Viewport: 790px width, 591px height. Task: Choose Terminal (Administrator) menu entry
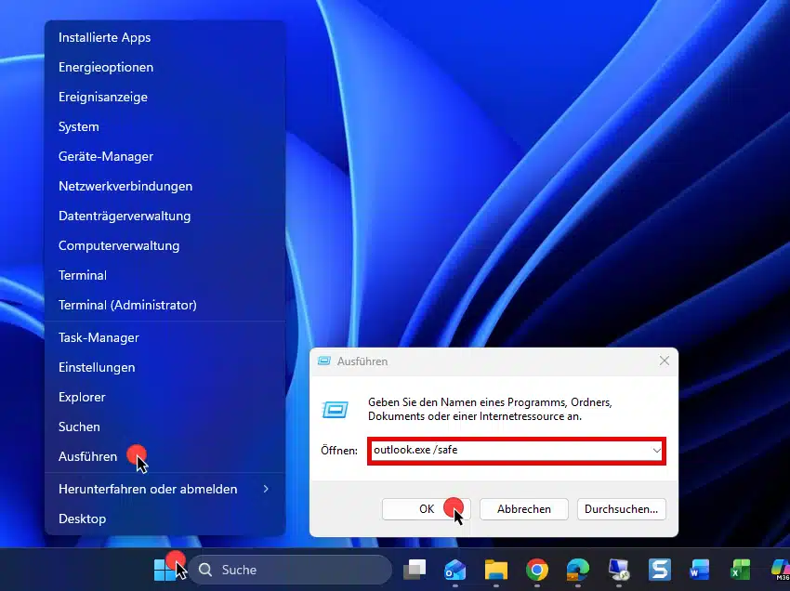click(127, 305)
